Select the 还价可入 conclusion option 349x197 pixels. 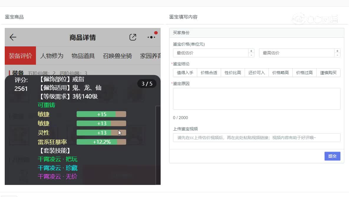coord(257,73)
